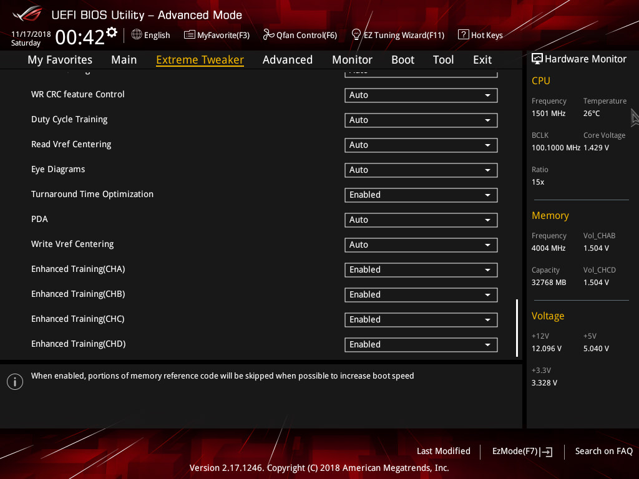
Task: Open the WR CRC feature Control dropdown
Action: 421,95
